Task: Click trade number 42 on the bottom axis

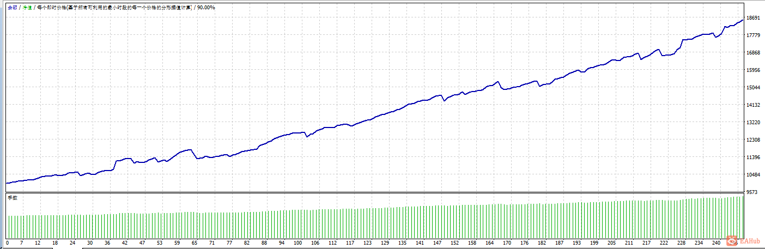Action: pos(125,243)
